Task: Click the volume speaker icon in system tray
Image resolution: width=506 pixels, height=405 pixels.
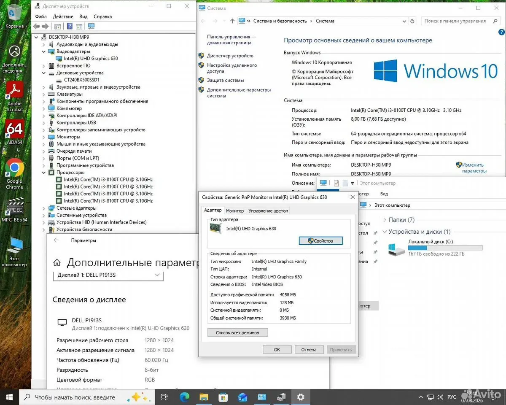Action: [x=440, y=397]
